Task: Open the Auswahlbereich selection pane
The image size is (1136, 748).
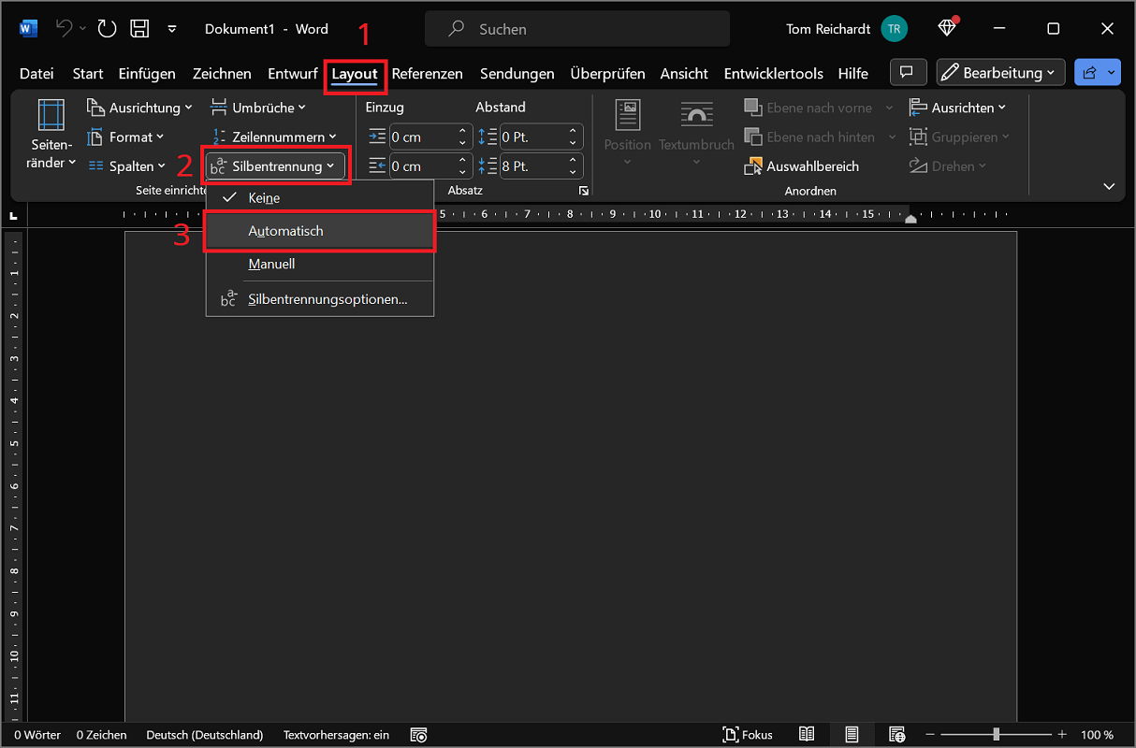Action: (801, 166)
